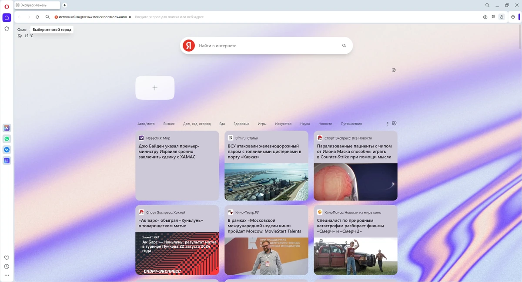The width and height of the screenshot is (522, 282).
Task: Select the Экспресс-панель tab
Action: pos(37,5)
